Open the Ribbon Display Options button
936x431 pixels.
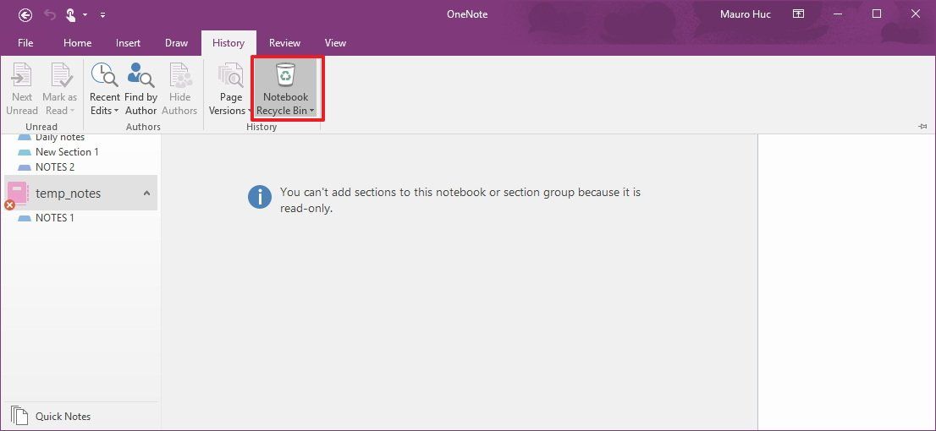(x=798, y=14)
